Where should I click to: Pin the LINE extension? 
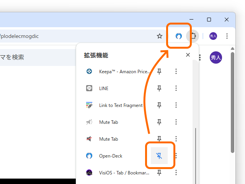[159, 88]
